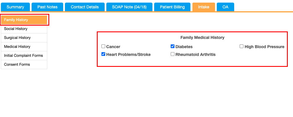The image size is (293, 117).
Task: View the Consent Forms section
Action: [x=24, y=65]
